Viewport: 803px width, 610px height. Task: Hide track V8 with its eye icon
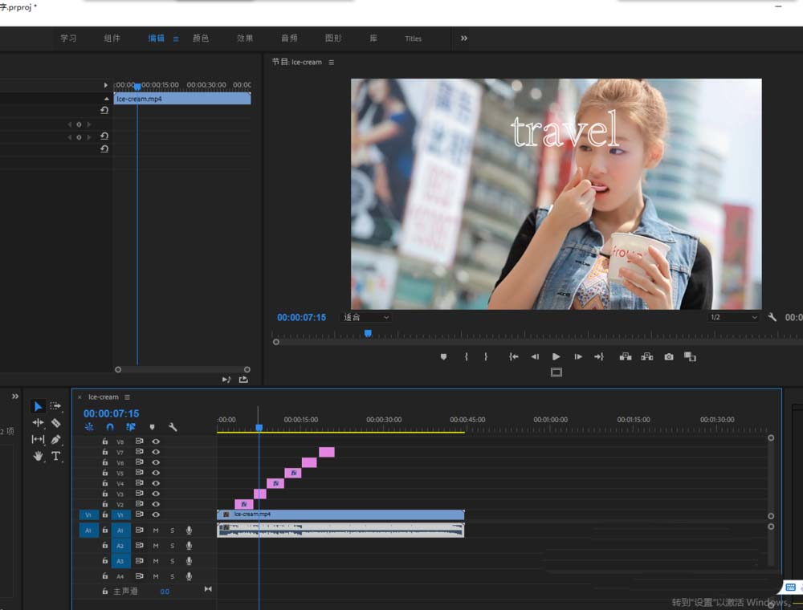156,441
